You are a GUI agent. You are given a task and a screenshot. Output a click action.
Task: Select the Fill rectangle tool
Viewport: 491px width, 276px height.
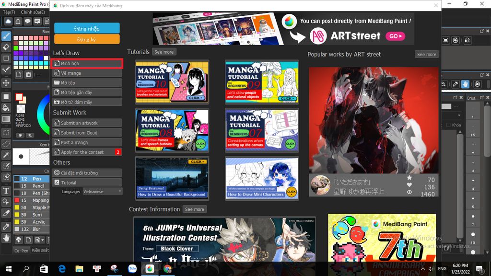click(x=6, y=97)
